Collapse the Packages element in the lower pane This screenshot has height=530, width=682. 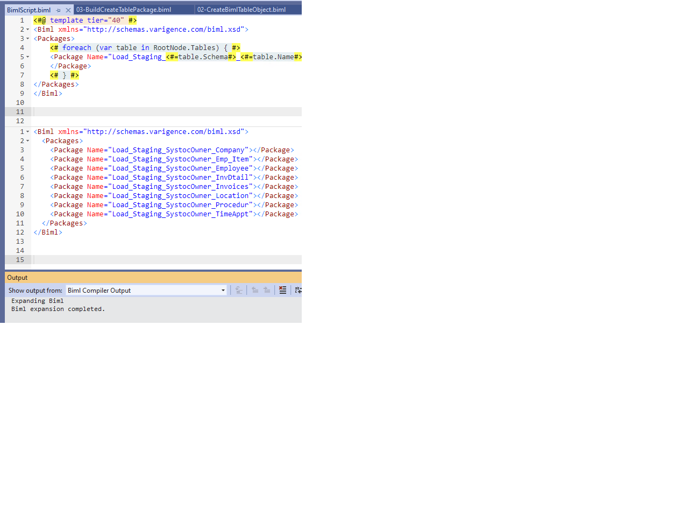tap(28, 141)
